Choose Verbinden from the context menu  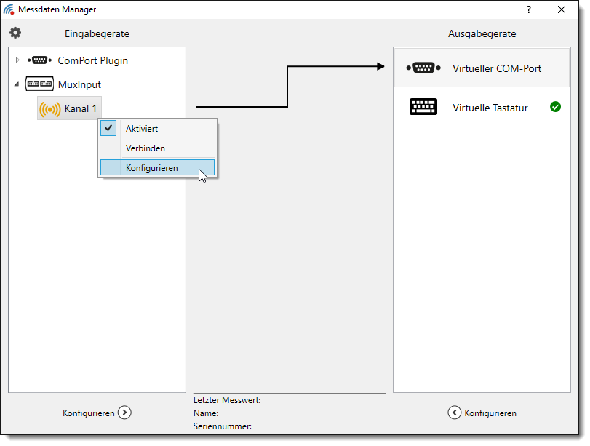pos(145,148)
